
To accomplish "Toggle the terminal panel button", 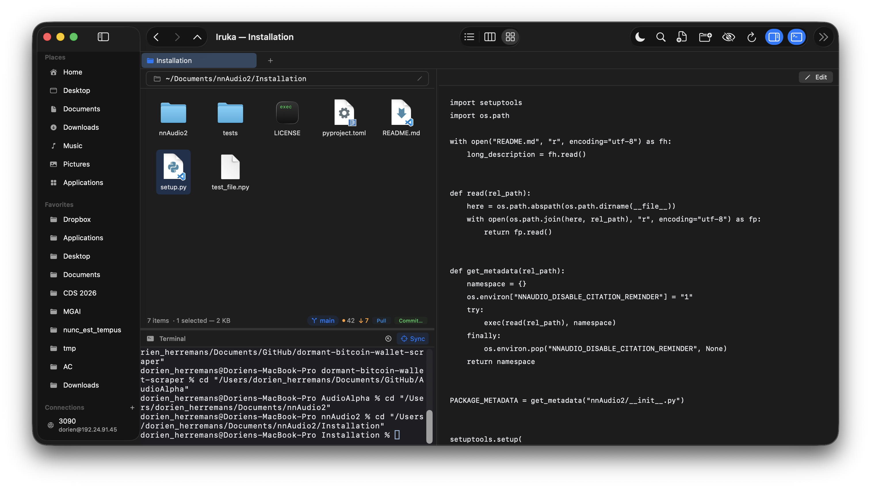I will (796, 37).
